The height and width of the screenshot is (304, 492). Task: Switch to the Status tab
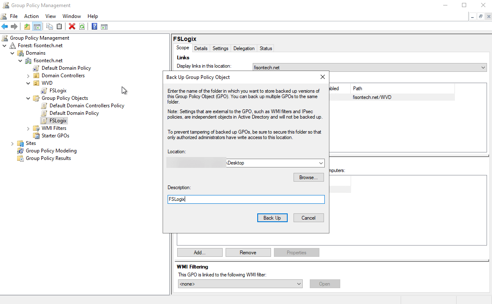pos(266,48)
